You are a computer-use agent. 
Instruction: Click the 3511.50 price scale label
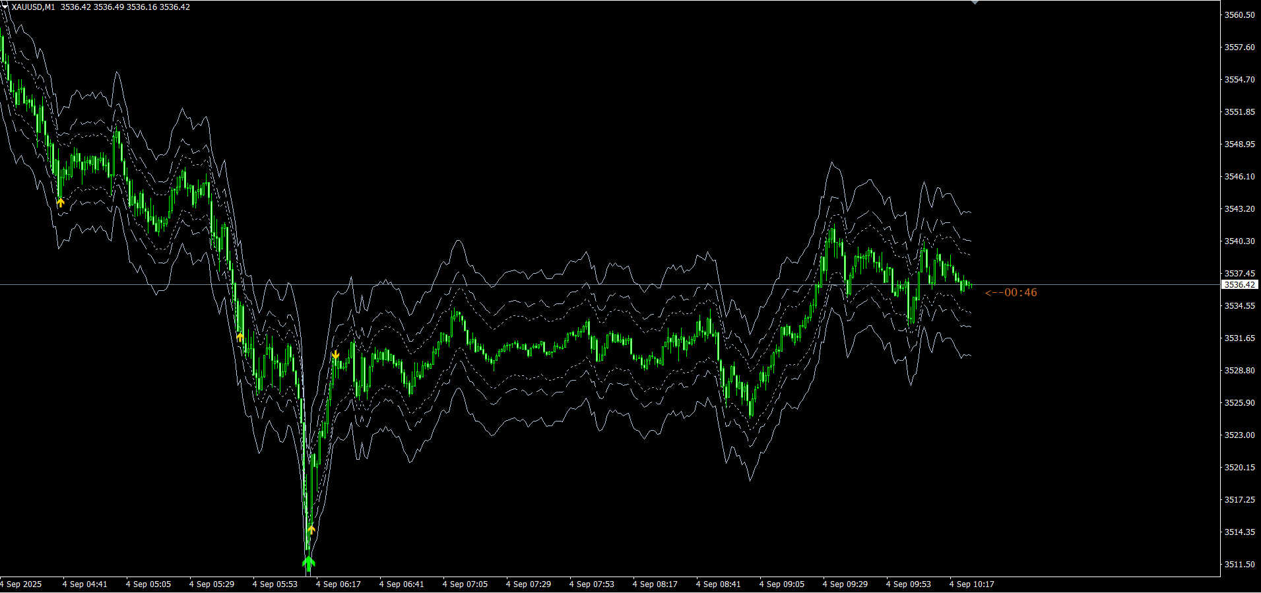click(x=1240, y=565)
